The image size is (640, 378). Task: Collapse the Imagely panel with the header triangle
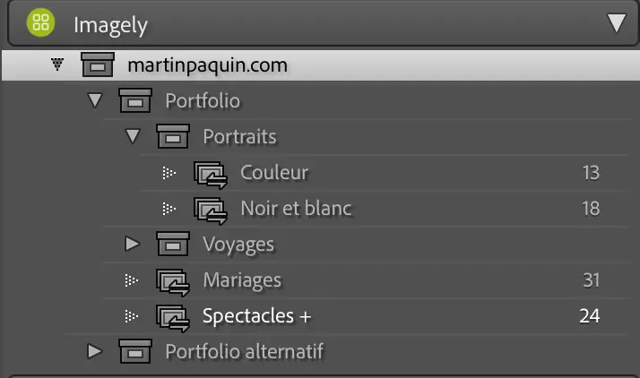[617, 23]
